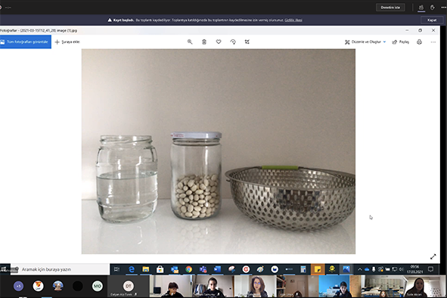
Task: Click the Denetim iste button
Action: 390,8
